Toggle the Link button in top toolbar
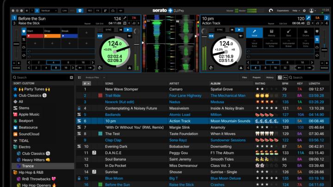Screen dimensions: 333x187 tap(64, 11)
